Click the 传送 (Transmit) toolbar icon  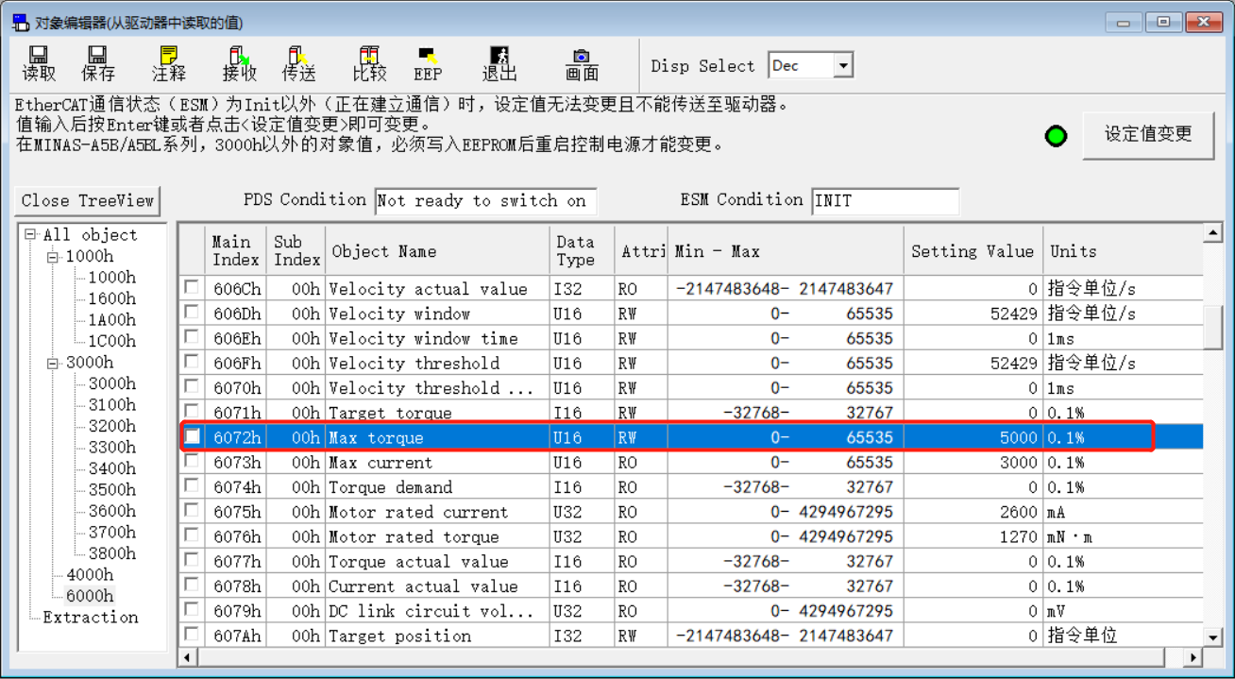298,63
